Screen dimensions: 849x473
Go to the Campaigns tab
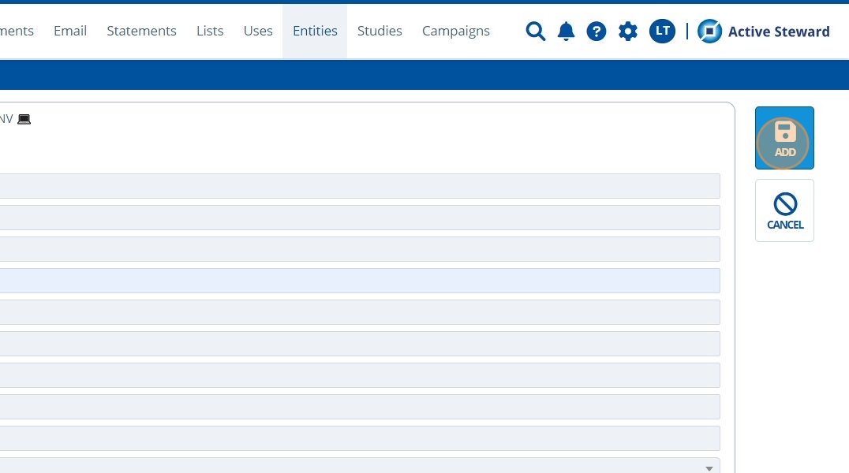coord(456,31)
